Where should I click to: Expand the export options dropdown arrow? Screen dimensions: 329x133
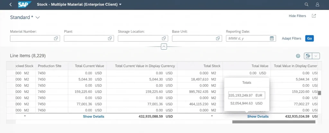pos(316,56)
